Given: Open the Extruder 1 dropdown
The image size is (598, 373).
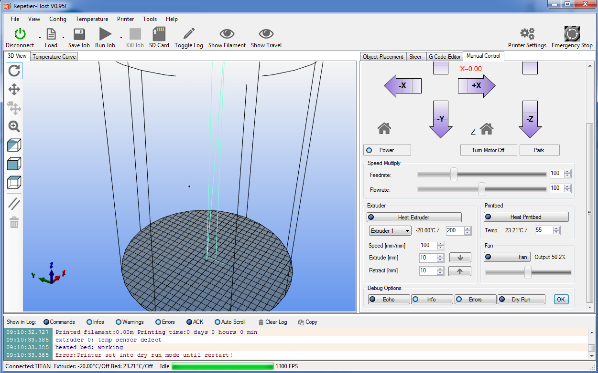Looking at the screenshot, I should pyautogui.click(x=390, y=231).
